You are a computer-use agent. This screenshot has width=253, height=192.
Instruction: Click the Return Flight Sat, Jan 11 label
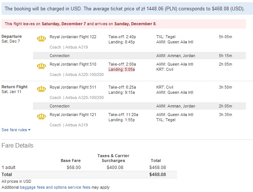(x=14, y=89)
